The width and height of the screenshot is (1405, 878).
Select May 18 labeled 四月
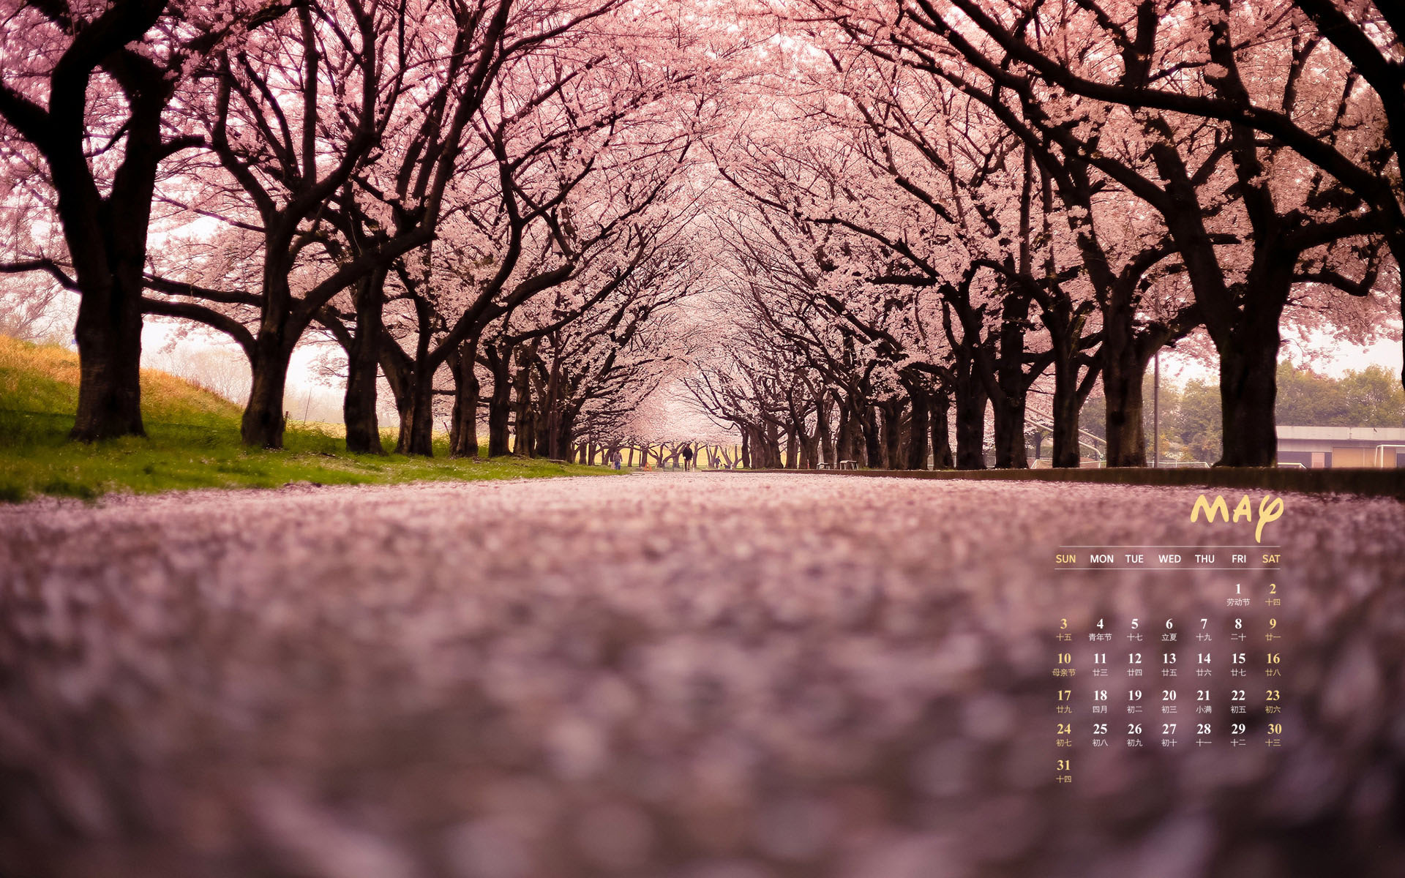(x=1100, y=699)
